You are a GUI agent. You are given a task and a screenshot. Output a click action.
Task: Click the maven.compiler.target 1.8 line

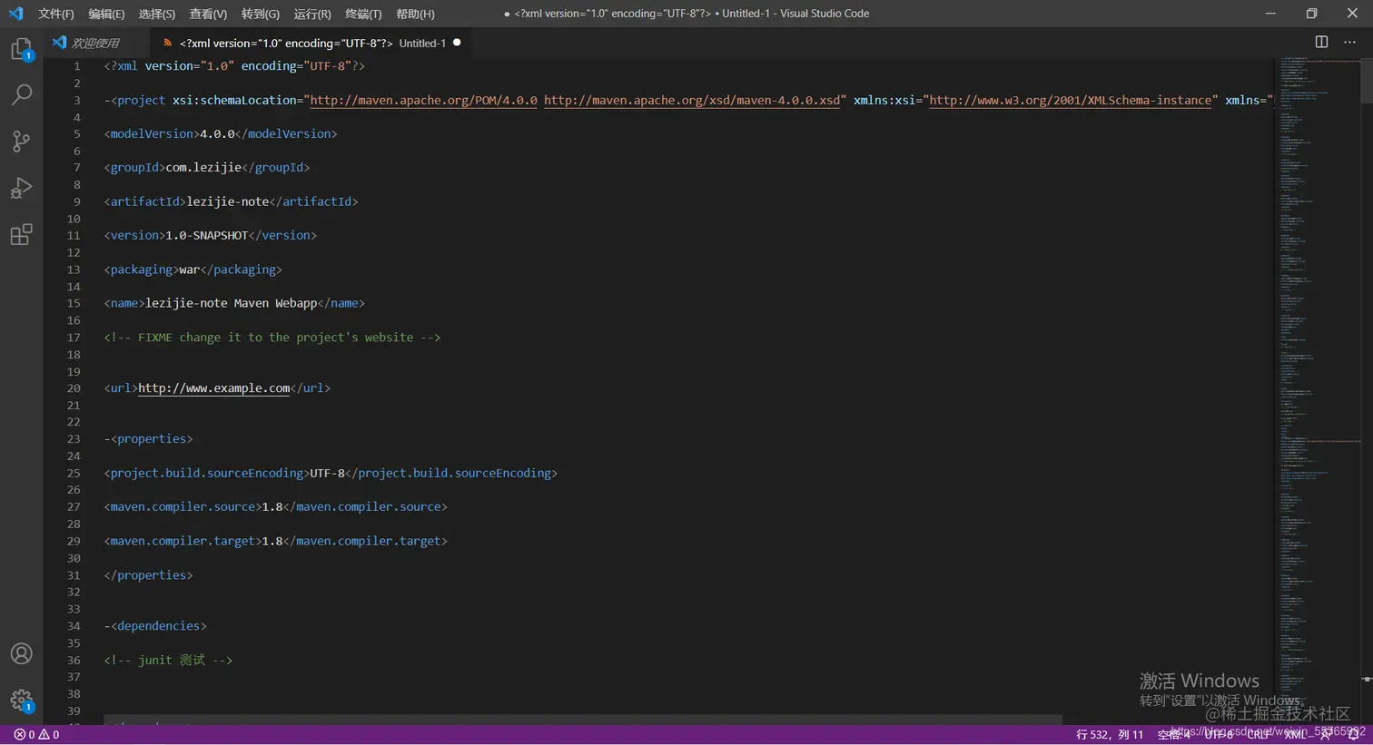[276, 541]
